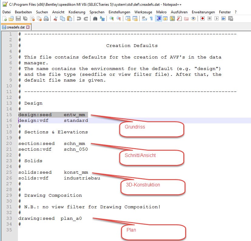Redo the last undone action
The width and height of the screenshot is (251, 241).
(86, 19)
